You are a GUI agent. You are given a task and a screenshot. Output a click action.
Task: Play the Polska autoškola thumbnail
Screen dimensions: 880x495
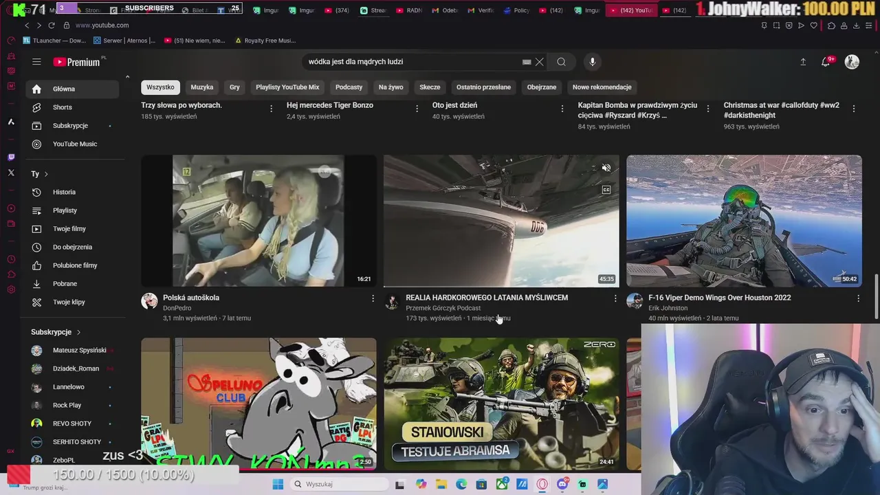[258, 221]
